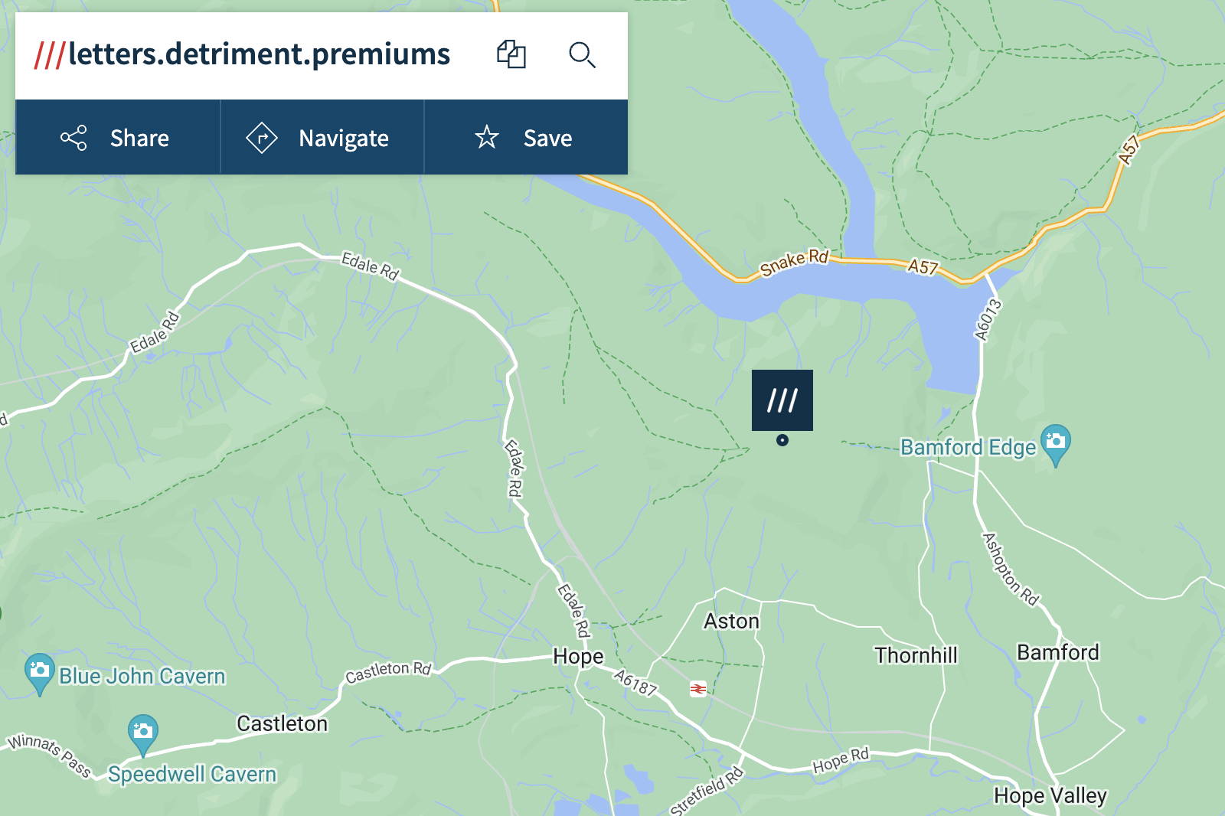
Task: Open Speedwell Cavern photo pin
Action: pyautogui.click(x=142, y=735)
